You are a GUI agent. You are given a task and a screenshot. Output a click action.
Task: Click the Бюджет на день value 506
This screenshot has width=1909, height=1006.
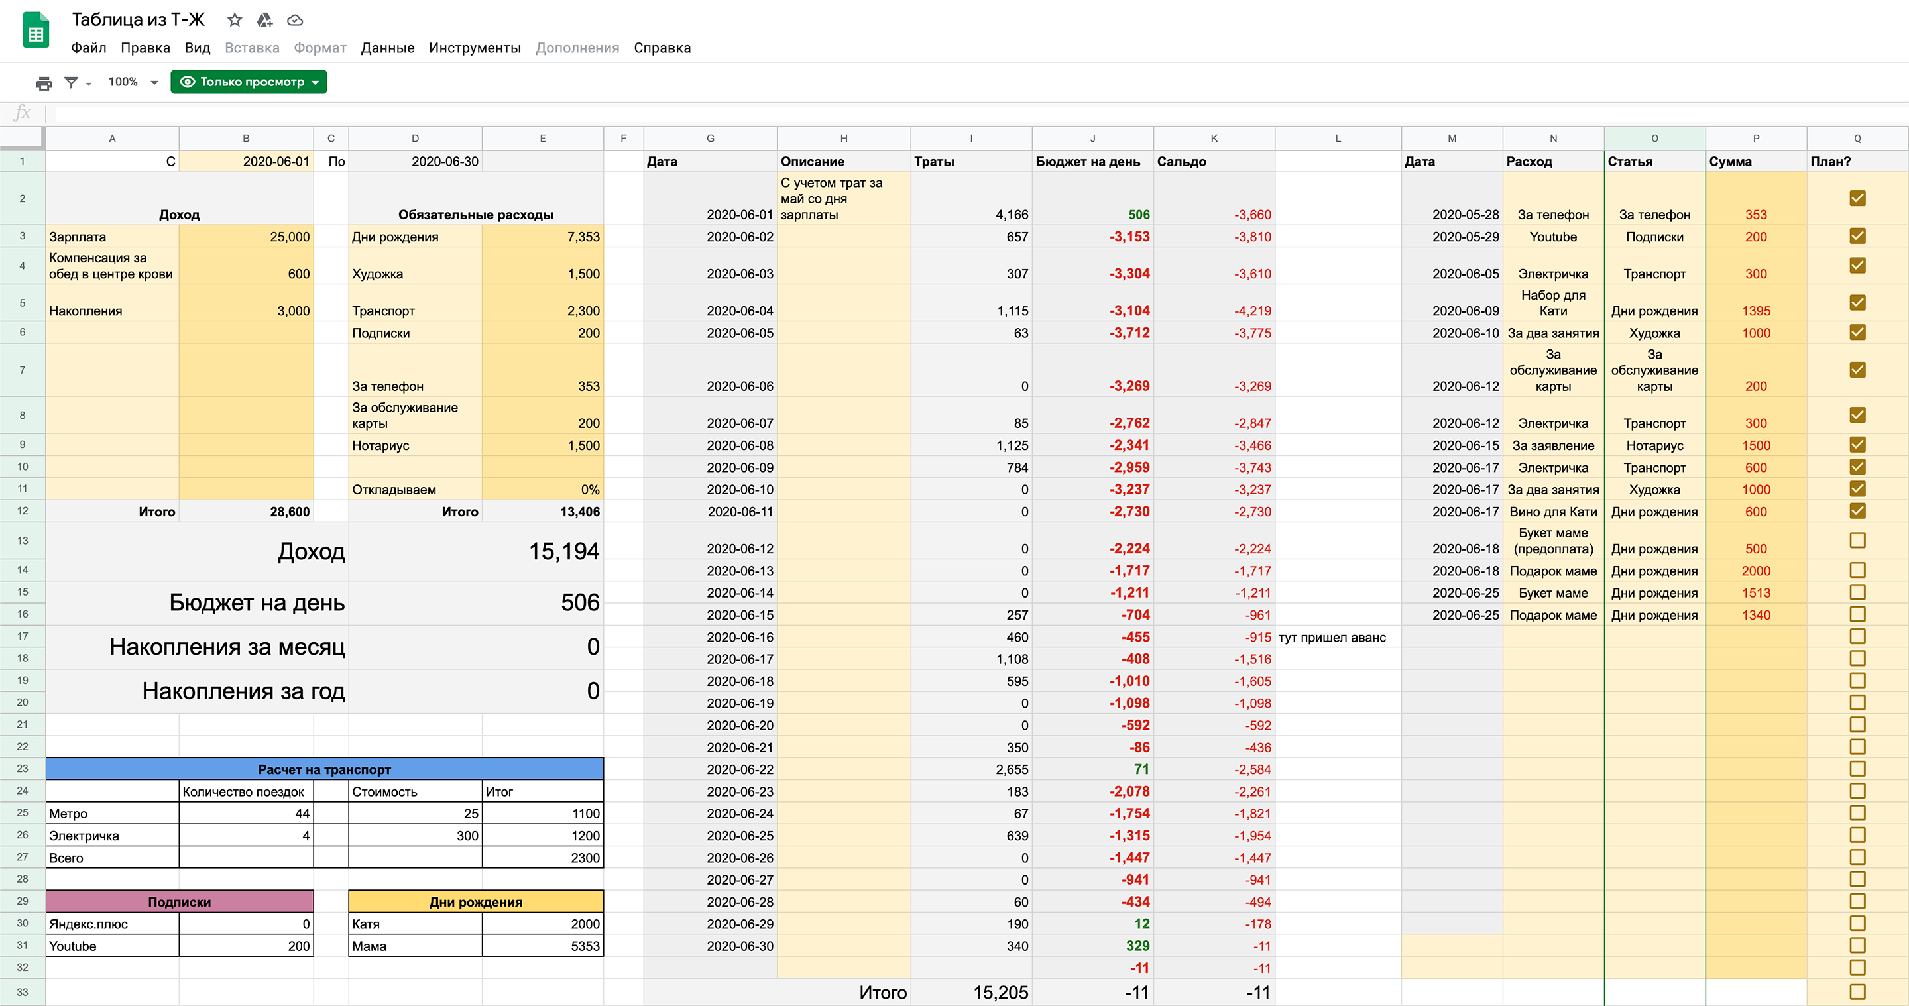point(476,602)
